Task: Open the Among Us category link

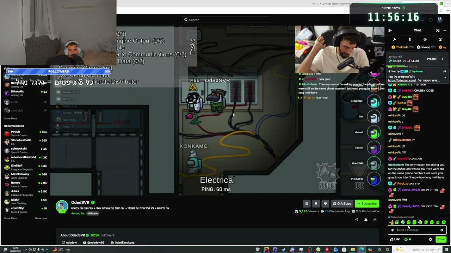Action: [x=78, y=213]
